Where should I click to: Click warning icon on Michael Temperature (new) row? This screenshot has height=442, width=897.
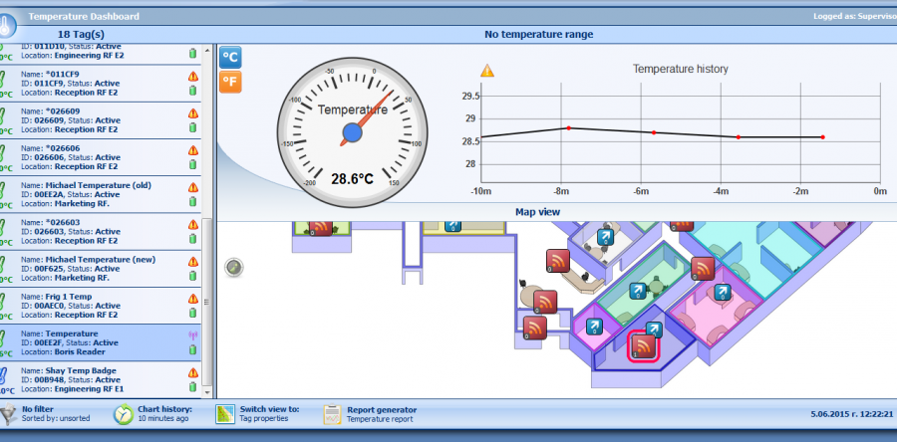coord(192,262)
